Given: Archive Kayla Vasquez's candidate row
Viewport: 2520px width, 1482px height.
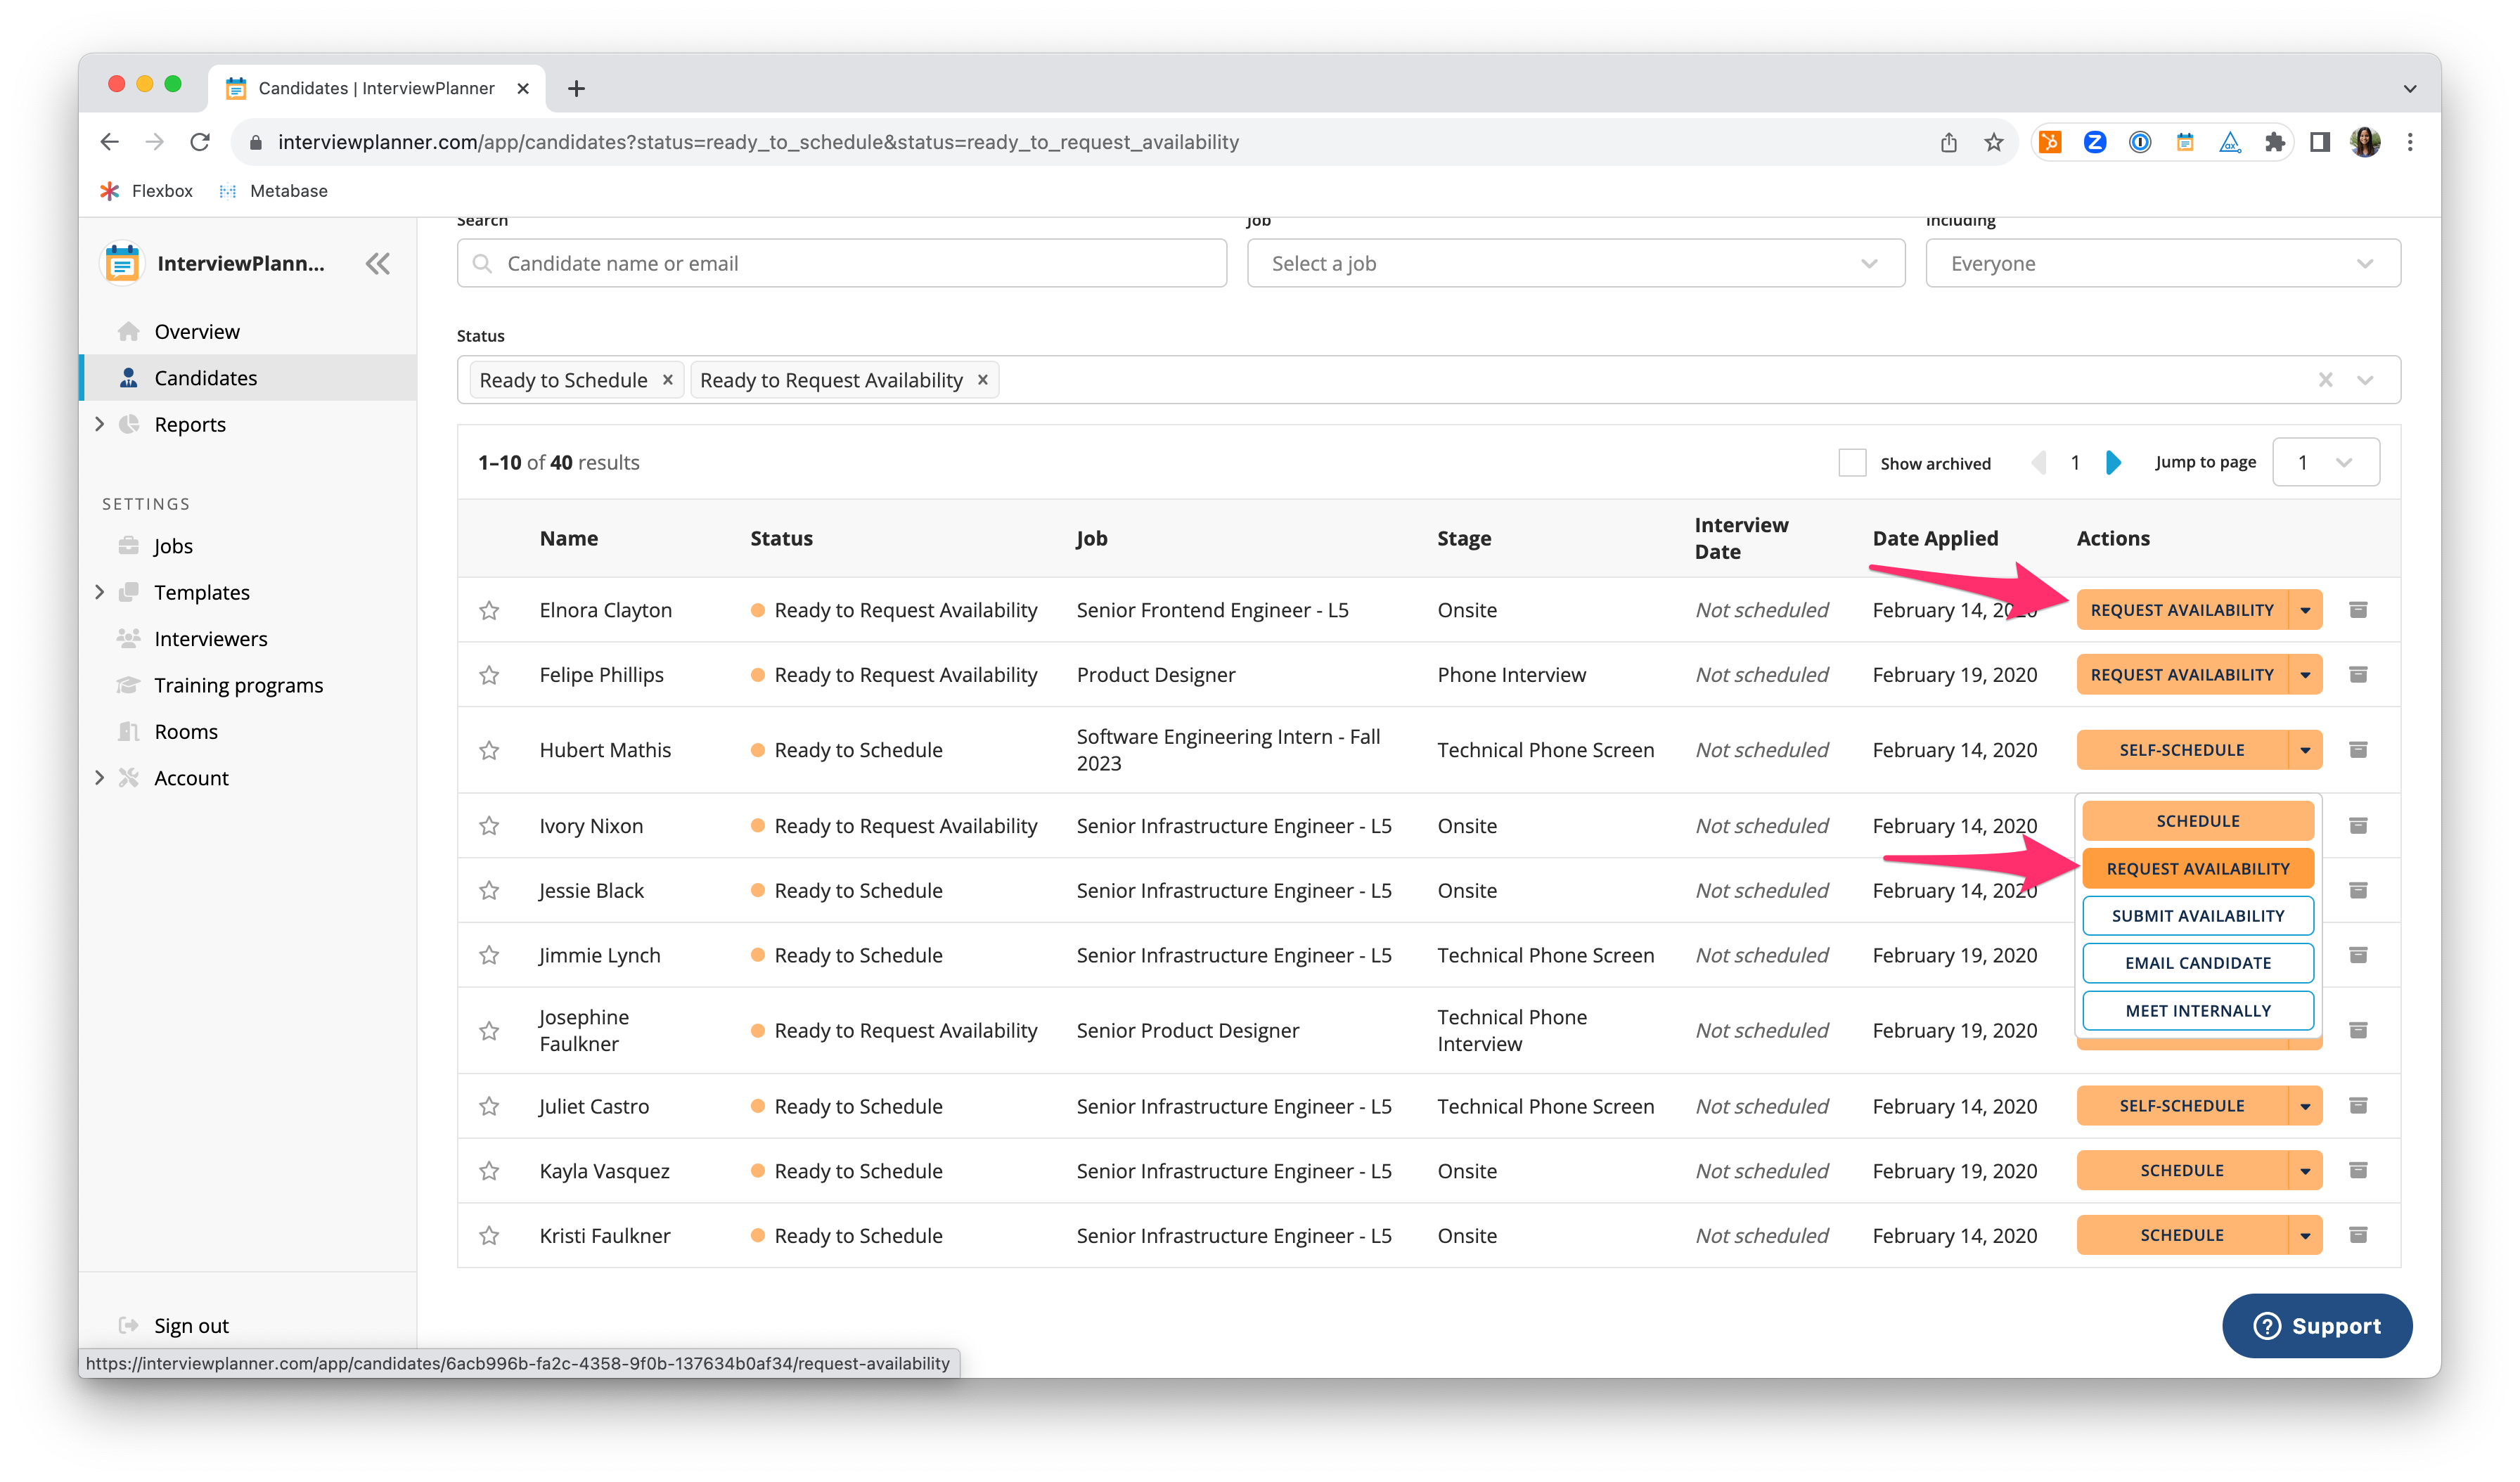Looking at the screenshot, I should (x=2358, y=1171).
